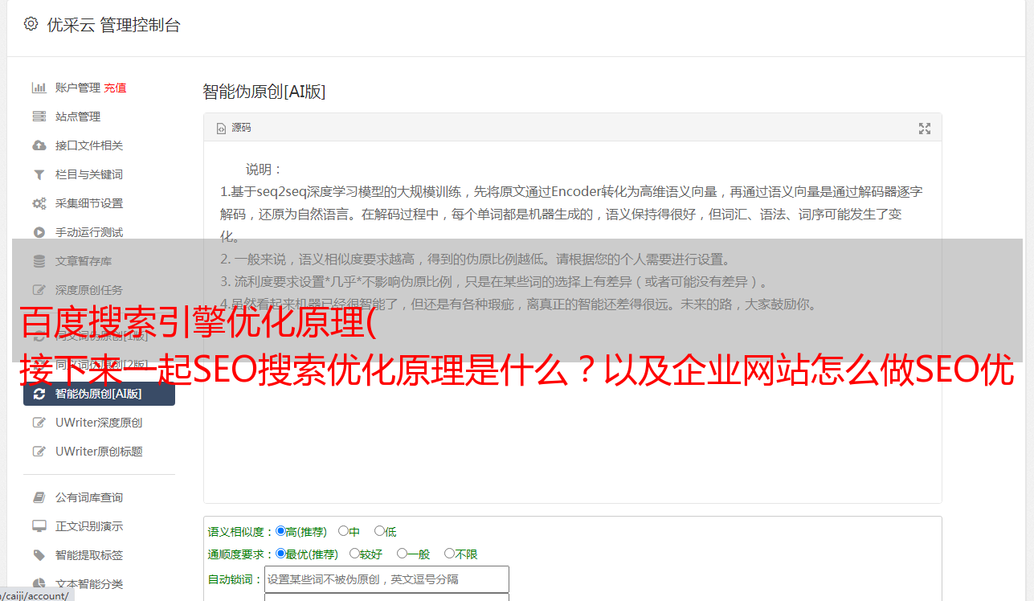Click the funnel icon for 栏目与关键词
Screen dimensions: 1034x601
click(39, 174)
